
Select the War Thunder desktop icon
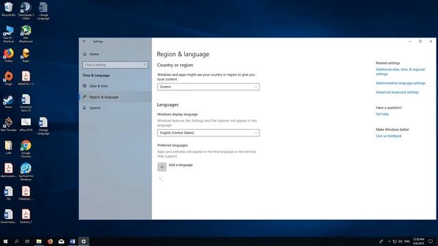click(8, 124)
